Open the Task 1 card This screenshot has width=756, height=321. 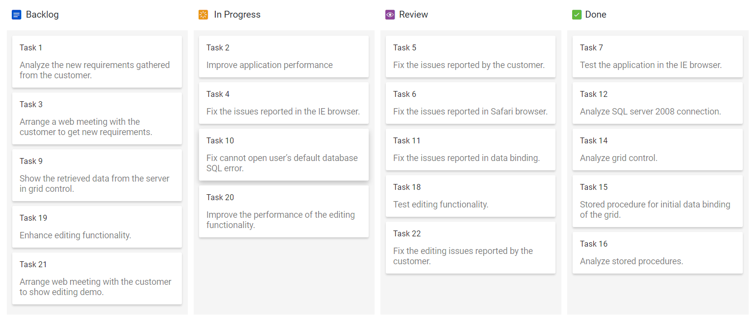[97, 62]
